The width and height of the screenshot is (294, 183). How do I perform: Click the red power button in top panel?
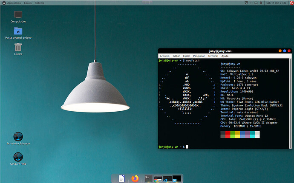[291, 3]
